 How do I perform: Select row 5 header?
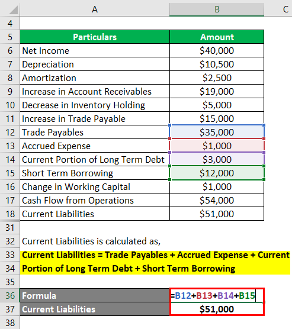tap(10, 37)
